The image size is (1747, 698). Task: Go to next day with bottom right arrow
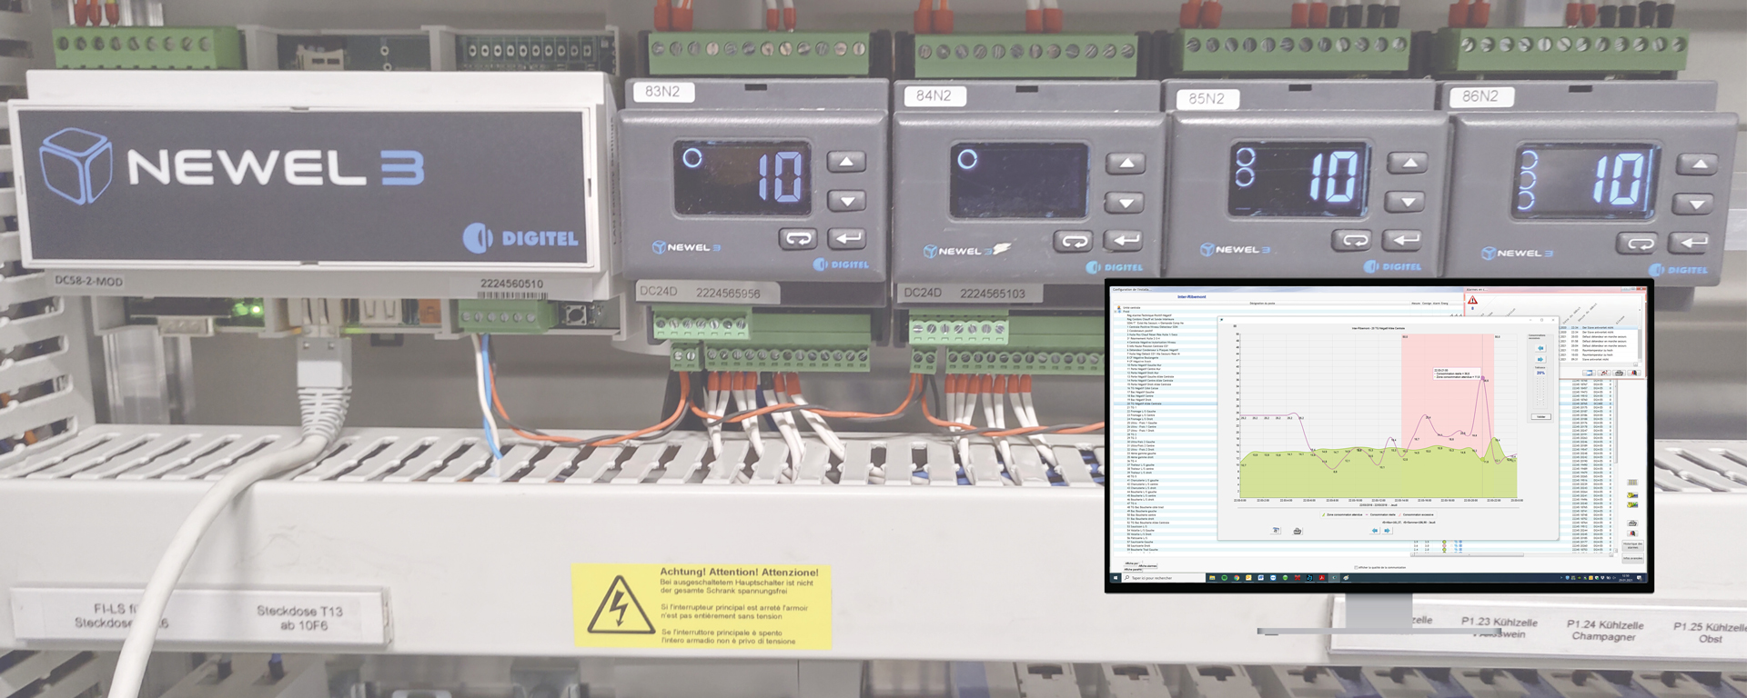(1387, 531)
